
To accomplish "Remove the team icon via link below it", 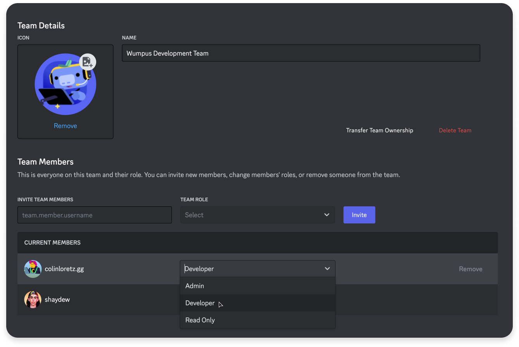I will [x=65, y=126].
